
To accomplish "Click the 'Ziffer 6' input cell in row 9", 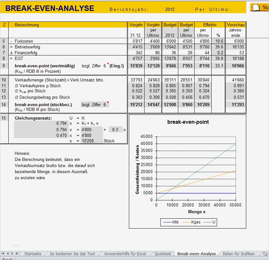I will (x=105, y=66).
